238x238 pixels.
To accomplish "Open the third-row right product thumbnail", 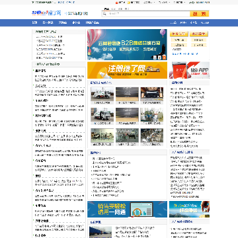I will 152,136.
